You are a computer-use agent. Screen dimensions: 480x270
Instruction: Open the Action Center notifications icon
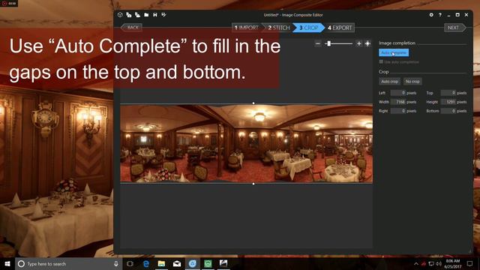point(469,263)
